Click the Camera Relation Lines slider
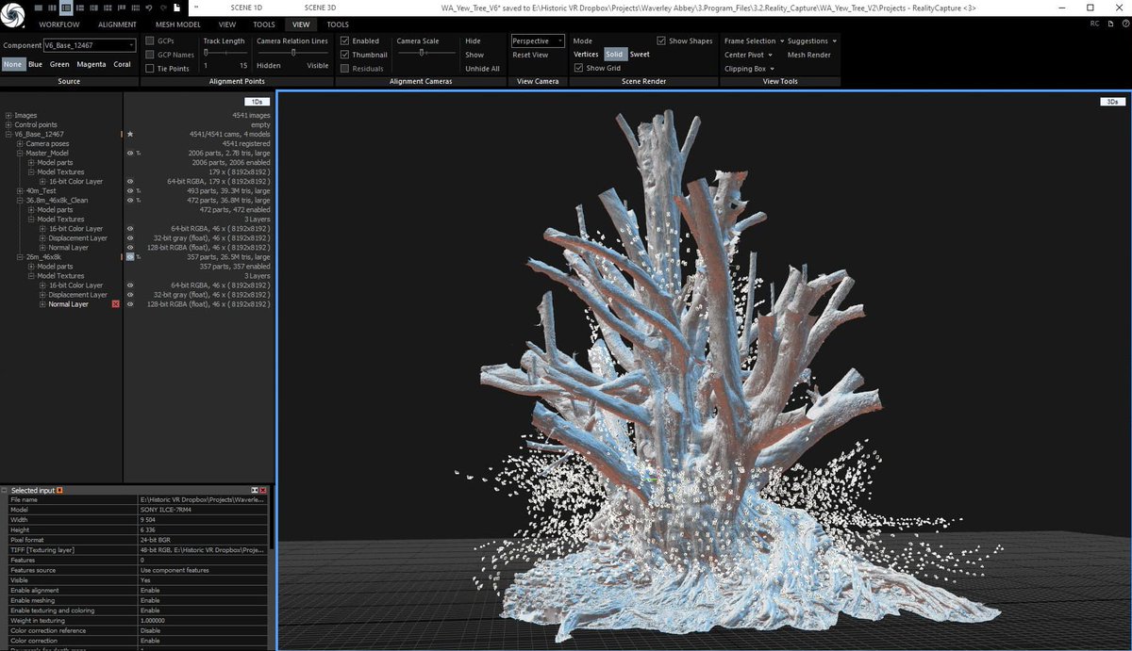The height and width of the screenshot is (651, 1132). 292,53
